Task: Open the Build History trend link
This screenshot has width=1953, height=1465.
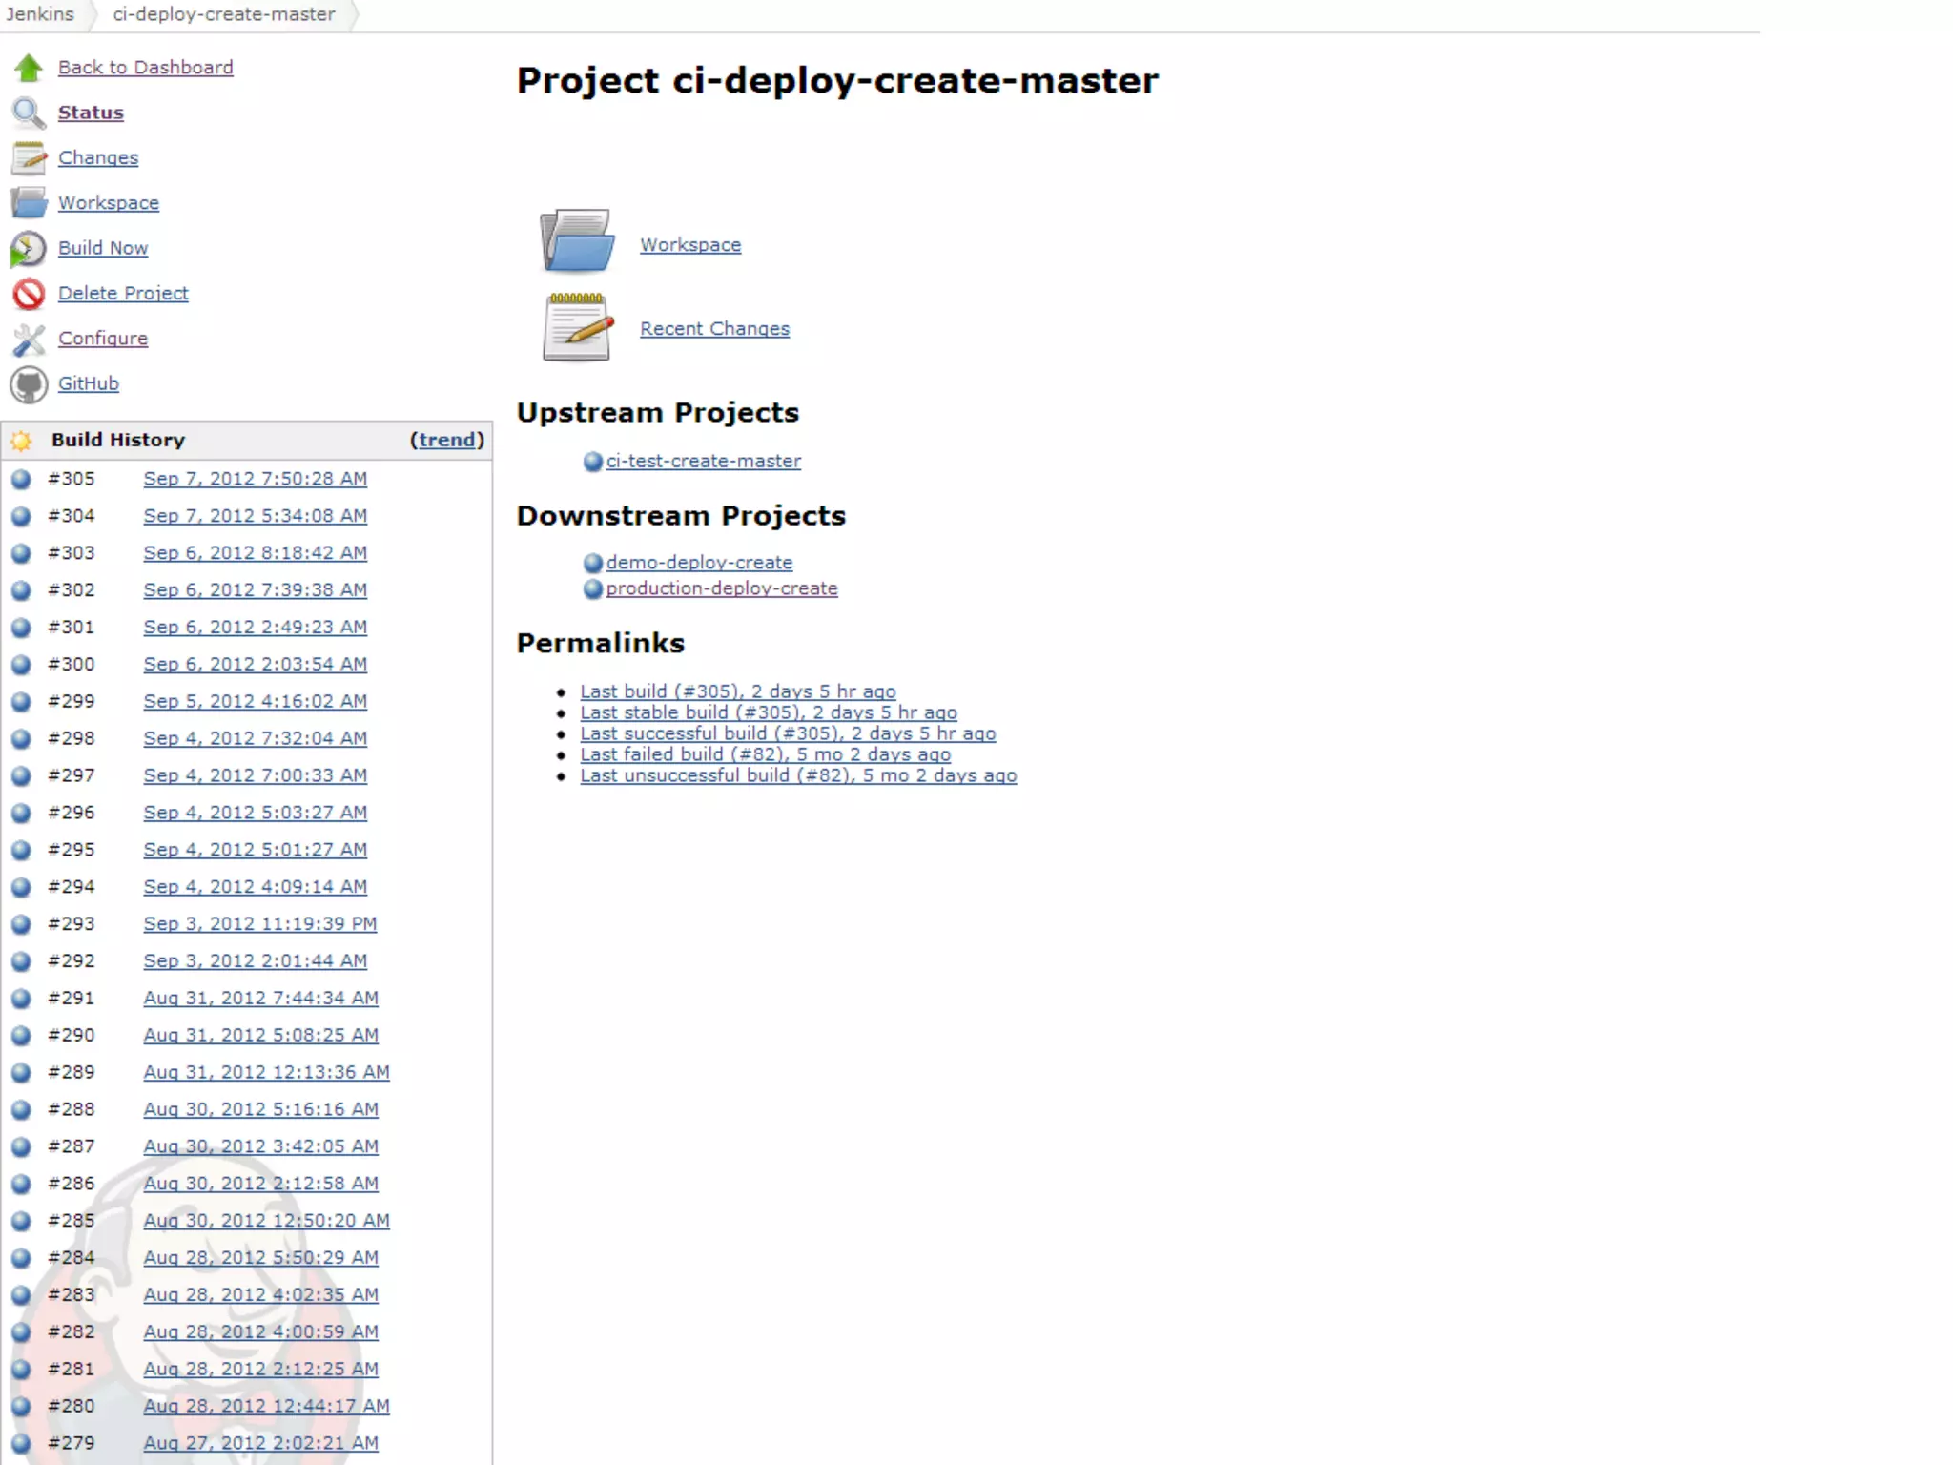Action: [446, 440]
